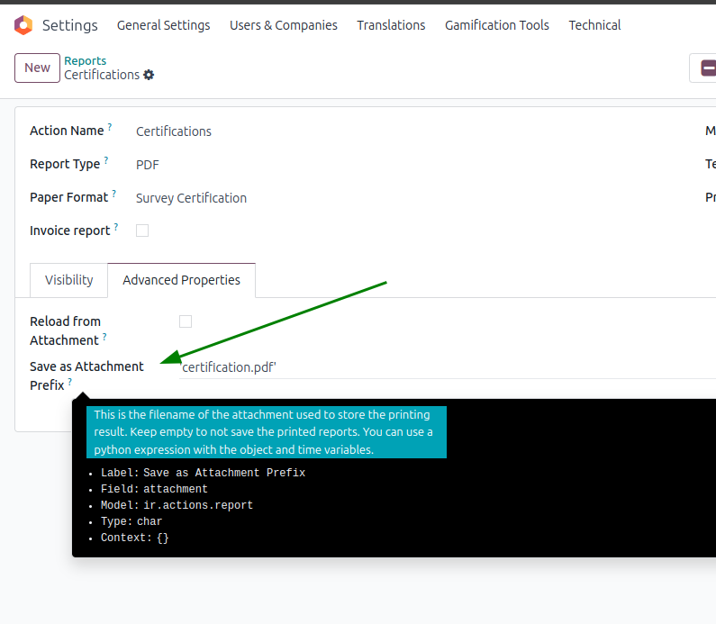716x624 pixels.
Task: Click the tooltip line 'Model: ir.actions.report'
Action: tap(177, 505)
